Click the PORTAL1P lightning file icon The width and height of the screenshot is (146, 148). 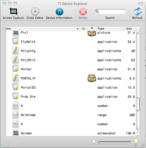point(16,78)
